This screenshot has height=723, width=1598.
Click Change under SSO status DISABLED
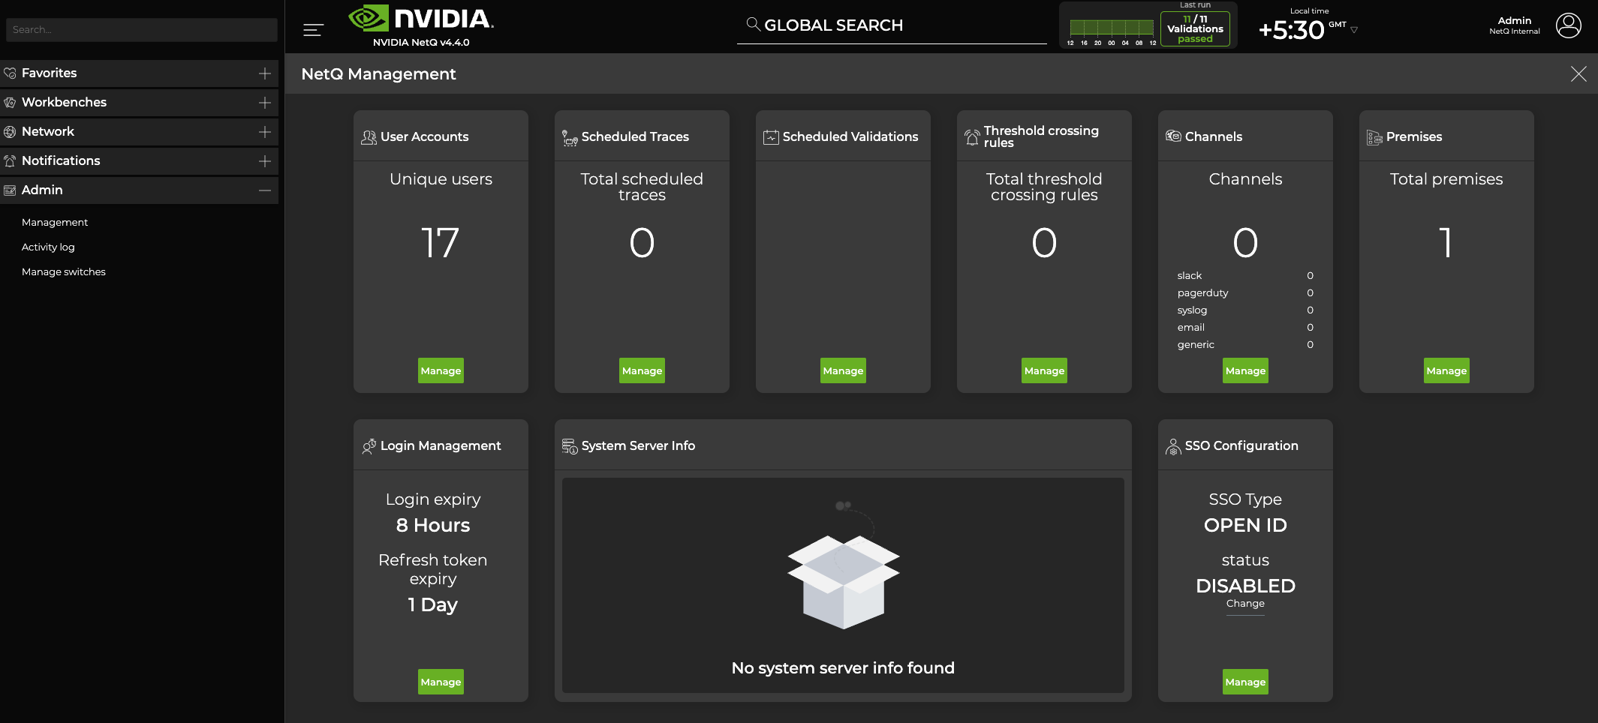(x=1245, y=604)
